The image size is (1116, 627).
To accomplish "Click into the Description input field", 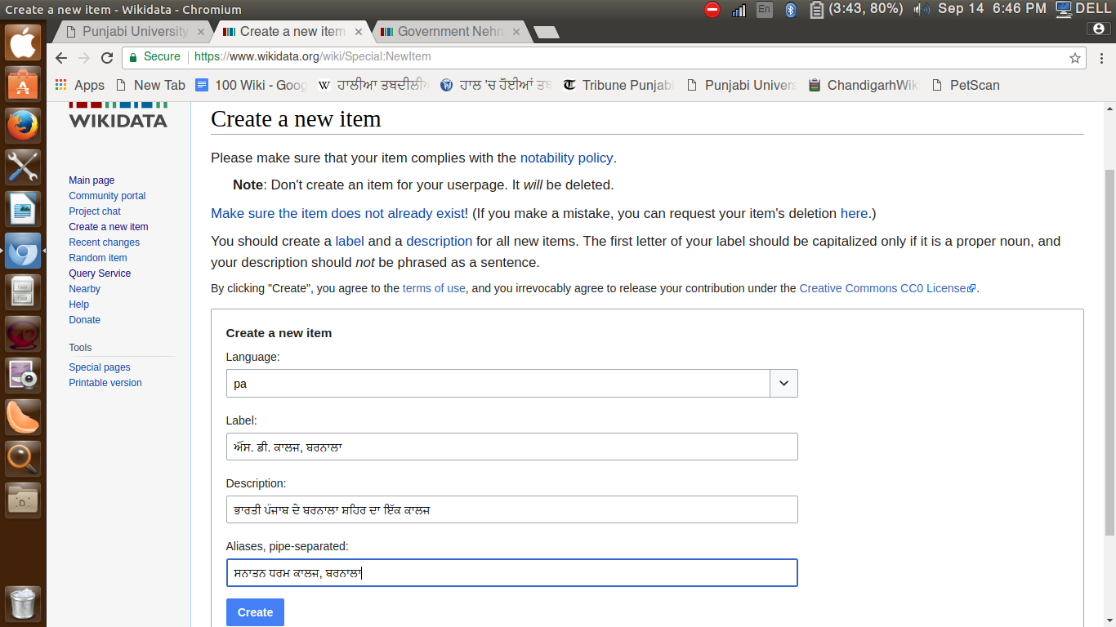I will [x=511, y=509].
